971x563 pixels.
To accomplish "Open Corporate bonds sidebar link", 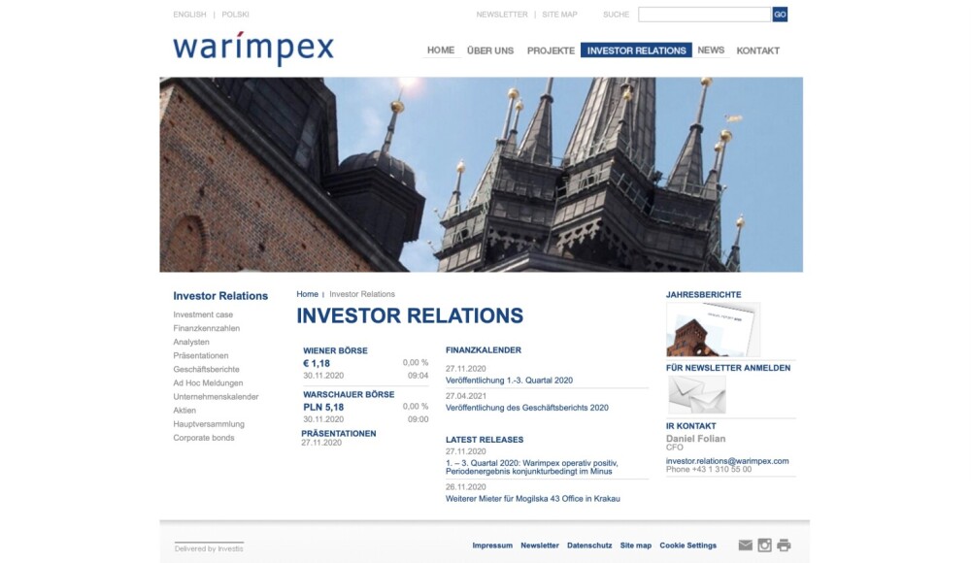I will [203, 438].
